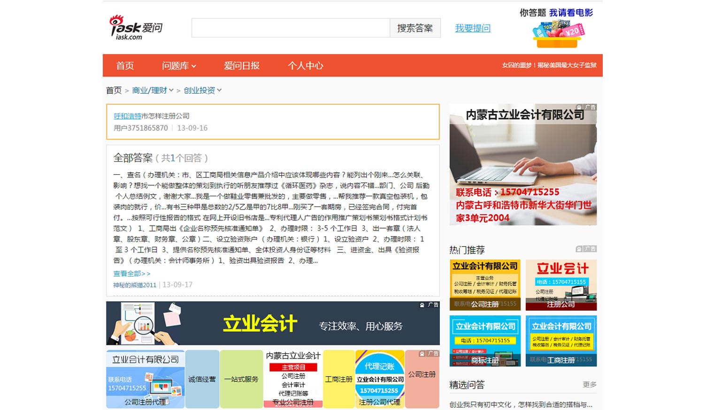Open the 女囚的噩梦 news headline
Image resolution: width=706 pixels, height=410 pixels.
tap(549, 65)
